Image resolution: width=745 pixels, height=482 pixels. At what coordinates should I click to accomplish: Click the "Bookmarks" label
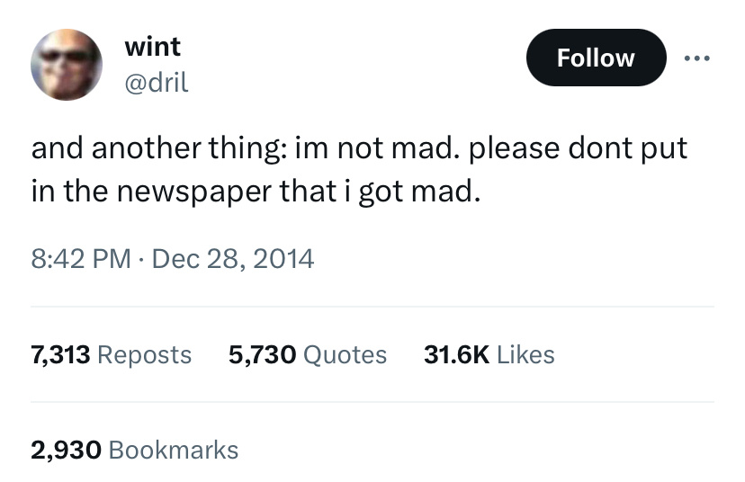click(173, 450)
